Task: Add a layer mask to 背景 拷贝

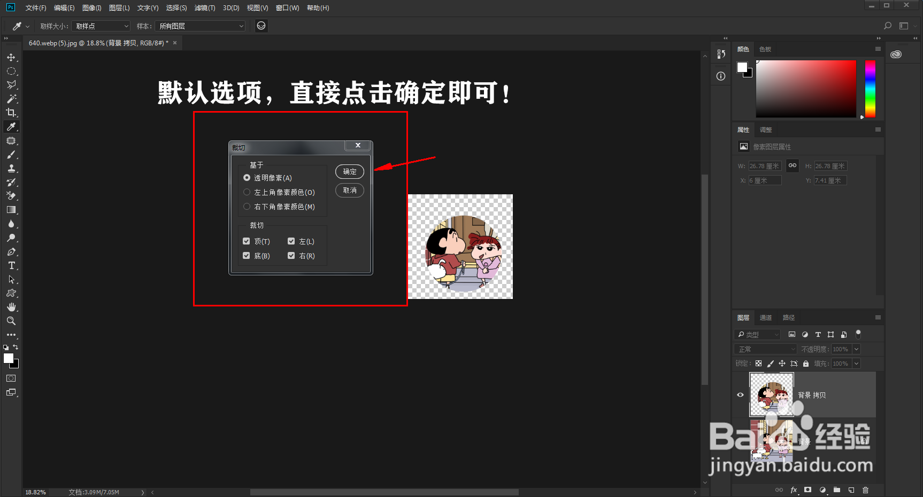Action: click(808, 490)
